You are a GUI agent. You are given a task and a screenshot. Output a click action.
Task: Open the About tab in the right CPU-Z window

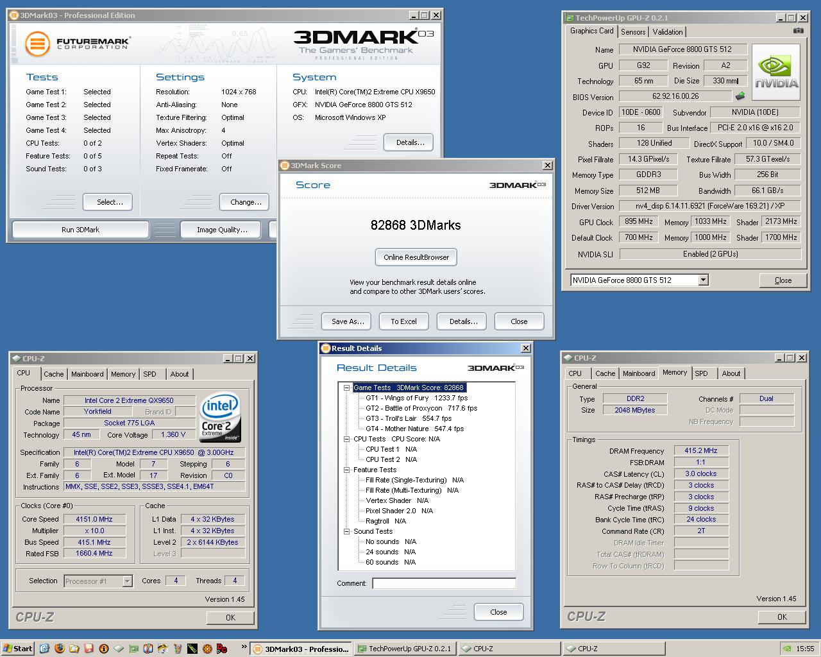click(731, 373)
